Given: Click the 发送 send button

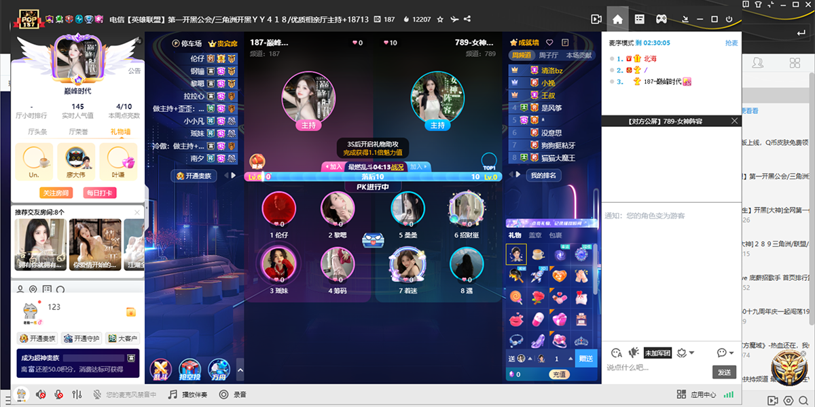Looking at the screenshot, I should [725, 372].
